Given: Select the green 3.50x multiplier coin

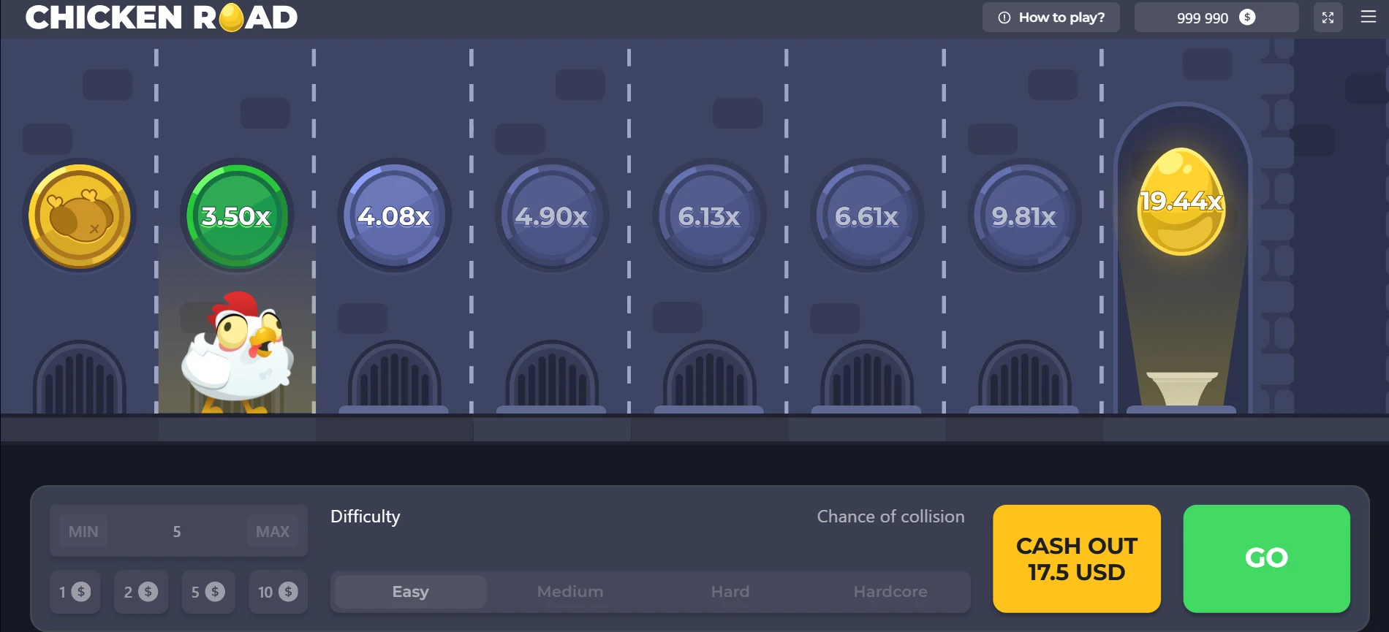Looking at the screenshot, I should 237,216.
